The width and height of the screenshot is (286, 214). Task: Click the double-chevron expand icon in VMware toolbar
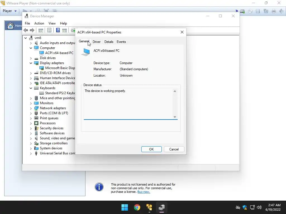237,11
